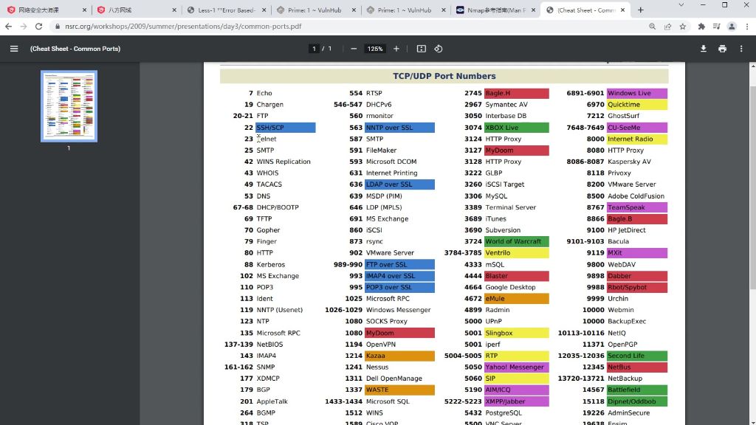Click the site security lock icon

pos(58,27)
